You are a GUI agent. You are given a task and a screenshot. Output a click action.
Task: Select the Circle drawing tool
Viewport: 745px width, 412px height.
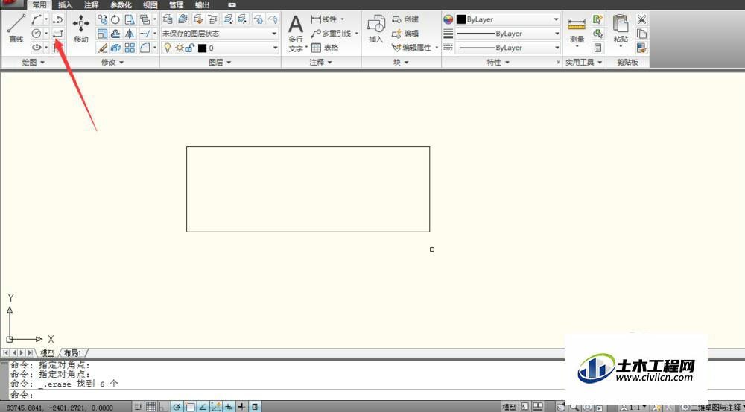(37, 34)
